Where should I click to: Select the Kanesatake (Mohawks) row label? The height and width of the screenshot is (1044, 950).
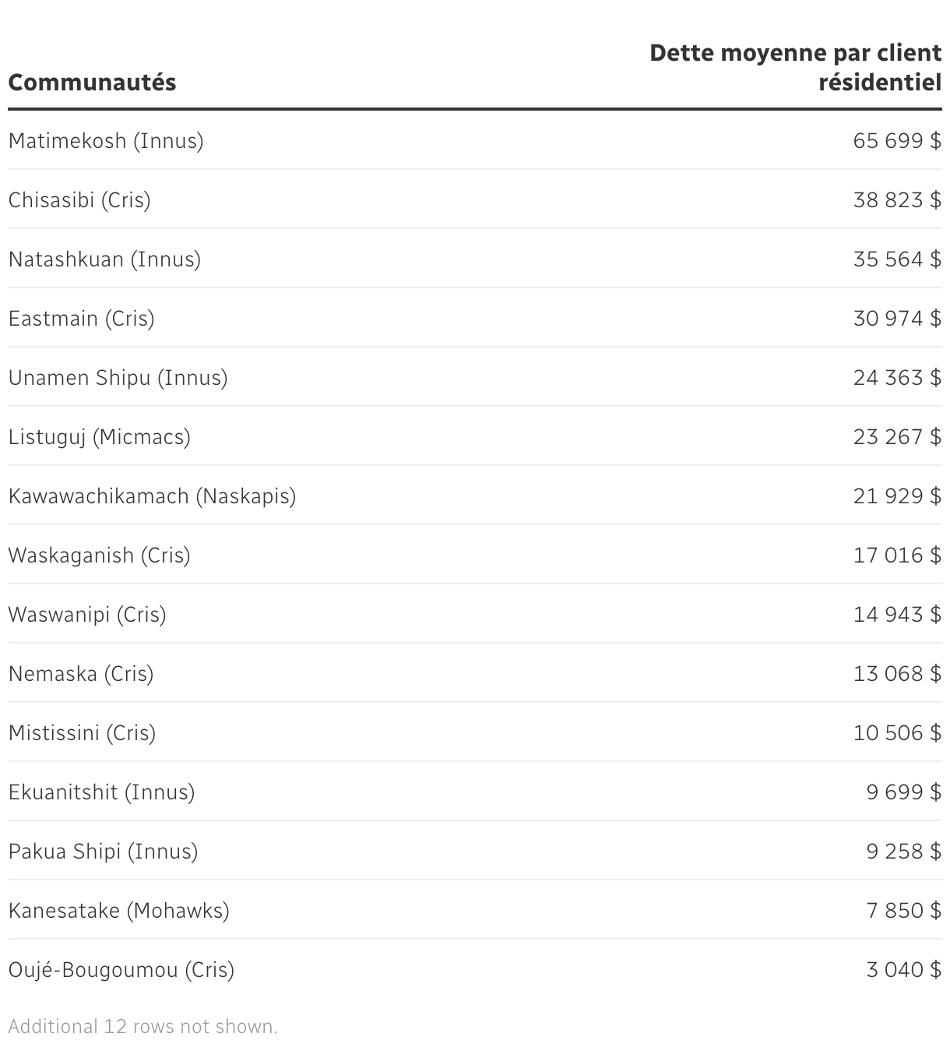(x=118, y=911)
